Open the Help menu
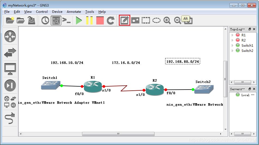This screenshot has height=145, width=259. [x=102, y=11]
